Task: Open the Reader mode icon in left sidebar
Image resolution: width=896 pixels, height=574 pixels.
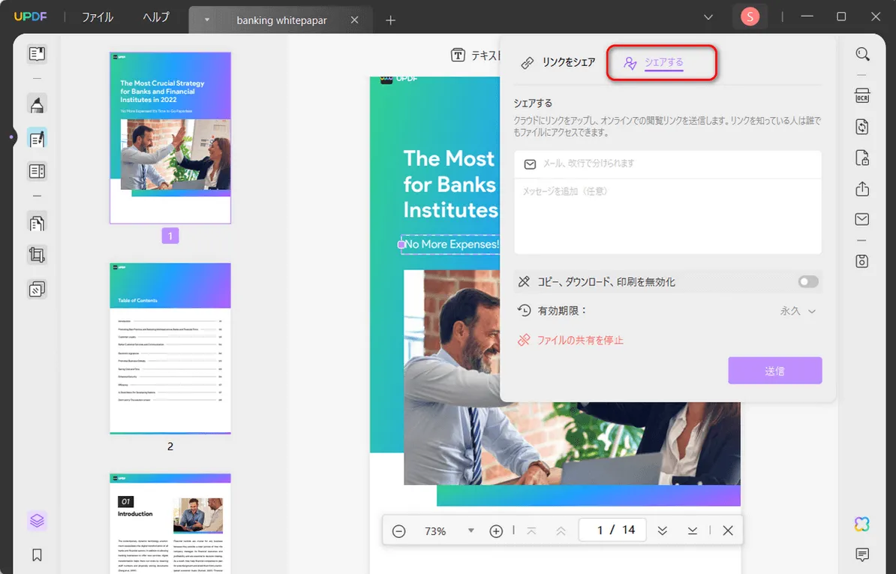Action: tap(37, 54)
